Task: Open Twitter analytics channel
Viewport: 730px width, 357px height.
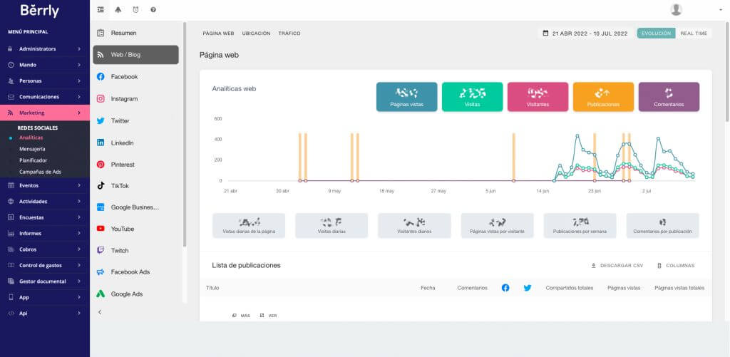Action: (x=135, y=120)
